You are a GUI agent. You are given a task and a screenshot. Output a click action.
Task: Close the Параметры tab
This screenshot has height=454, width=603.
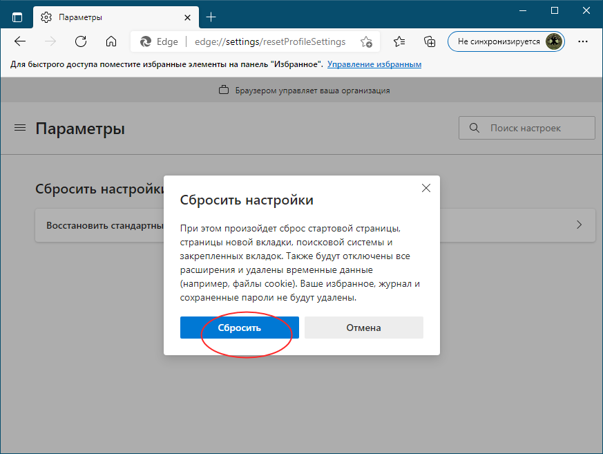[187, 17]
